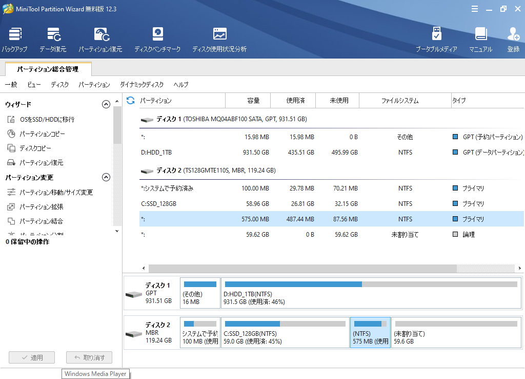Sort by タイプ column header
The image size is (525, 379).
pos(488,100)
